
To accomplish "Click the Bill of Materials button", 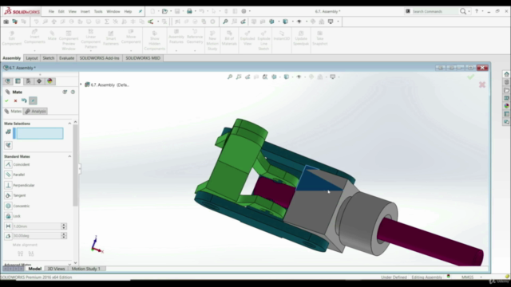I will pyautogui.click(x=229, y=38).
